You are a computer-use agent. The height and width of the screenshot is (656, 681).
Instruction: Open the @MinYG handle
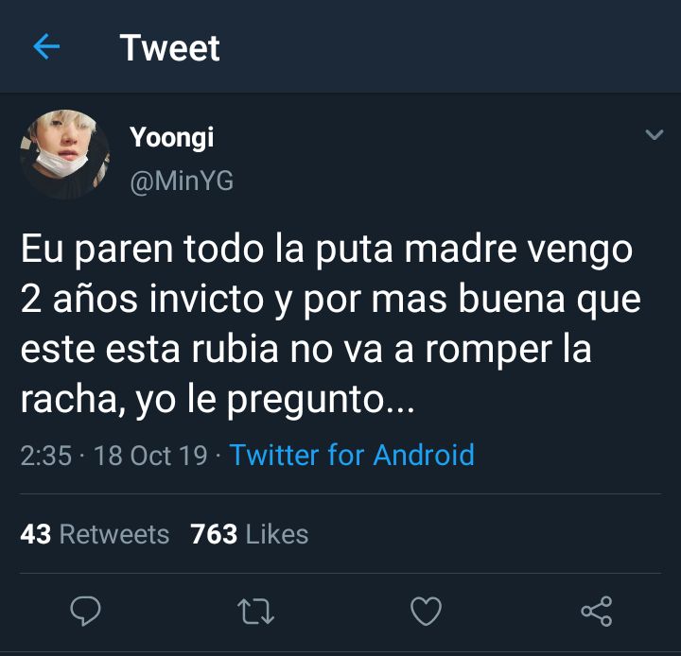182,181
